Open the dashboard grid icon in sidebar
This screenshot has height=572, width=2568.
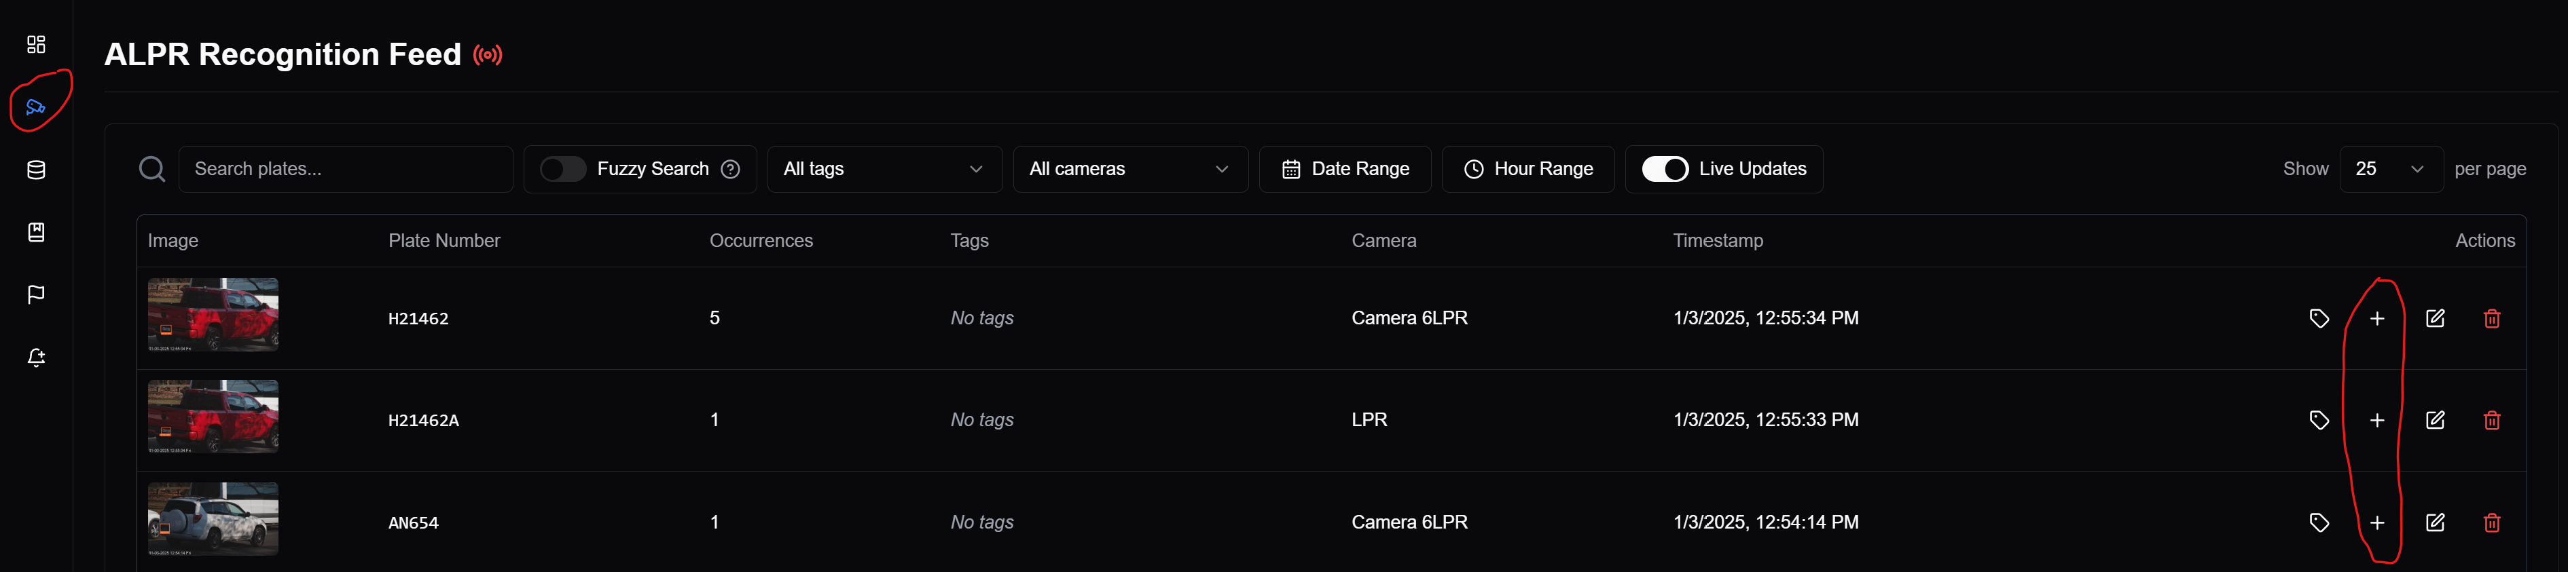[36, 45]
